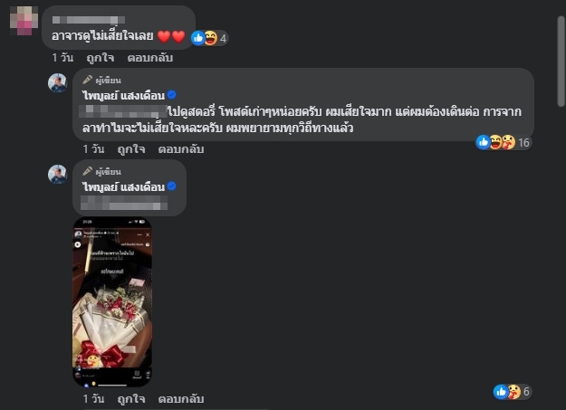Click the 1 วัน timestamp of the first comment
The width and height of the screenshot is (566, 410).
point(62,58)
